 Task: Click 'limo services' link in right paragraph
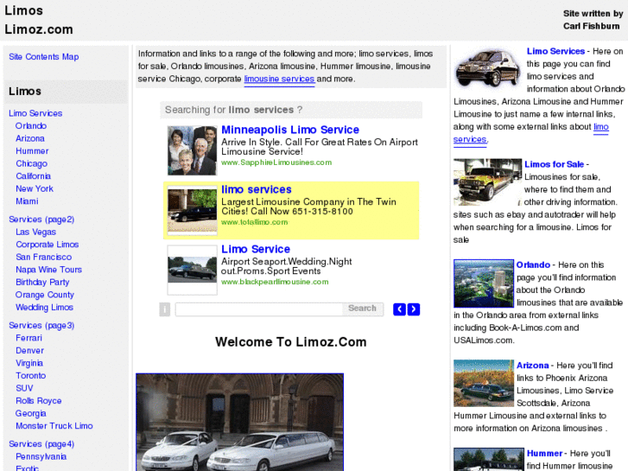[599, 127]
